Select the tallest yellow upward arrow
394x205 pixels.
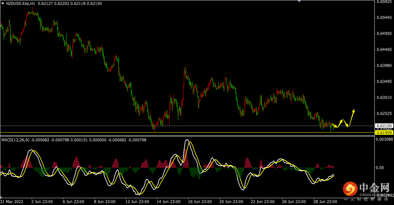tap(351, 118)
